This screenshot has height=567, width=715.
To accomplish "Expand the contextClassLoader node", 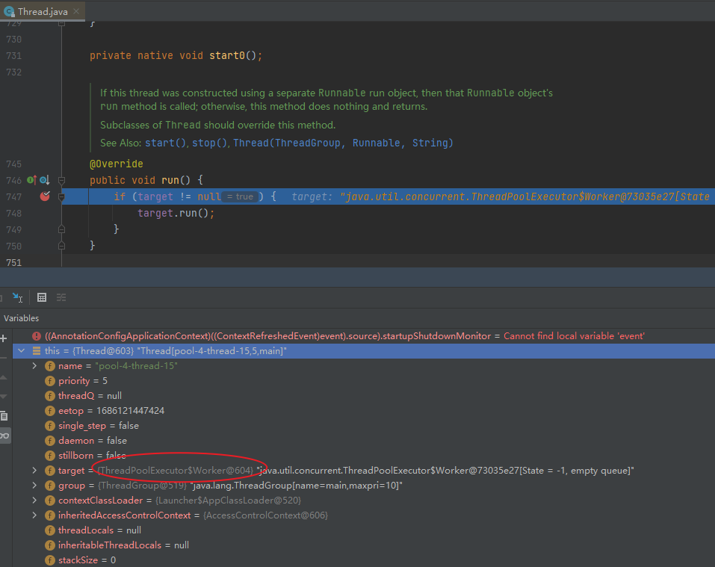I will 34,501.
